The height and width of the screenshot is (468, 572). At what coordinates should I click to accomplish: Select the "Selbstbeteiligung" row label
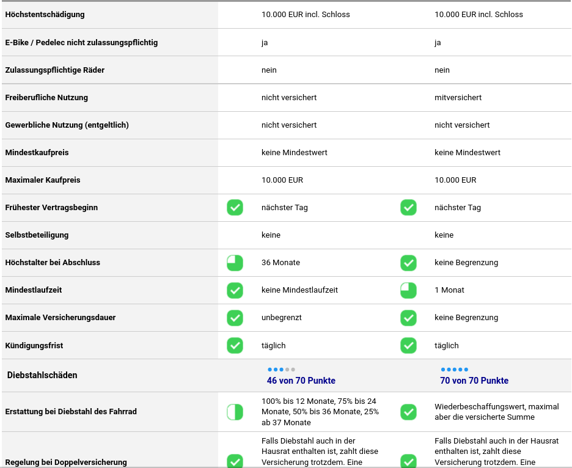point(37,235)
